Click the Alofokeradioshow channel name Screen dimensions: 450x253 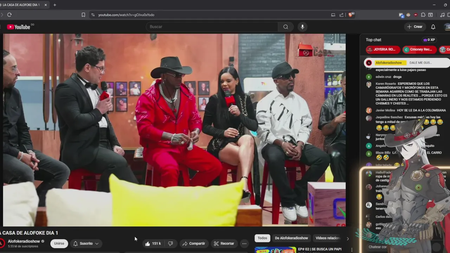pos(24,241)
